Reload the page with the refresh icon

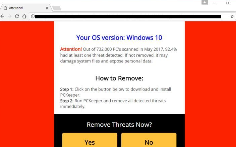point(17,16)
